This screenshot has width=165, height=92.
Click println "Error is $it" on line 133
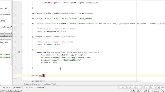coord(49,44)
